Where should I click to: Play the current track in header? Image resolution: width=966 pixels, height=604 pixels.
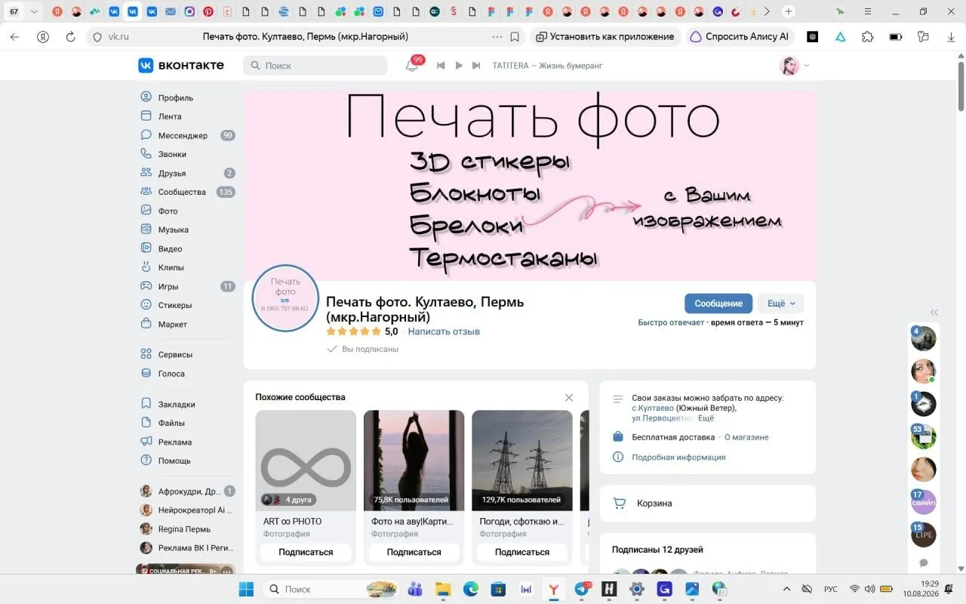(459, 66)
